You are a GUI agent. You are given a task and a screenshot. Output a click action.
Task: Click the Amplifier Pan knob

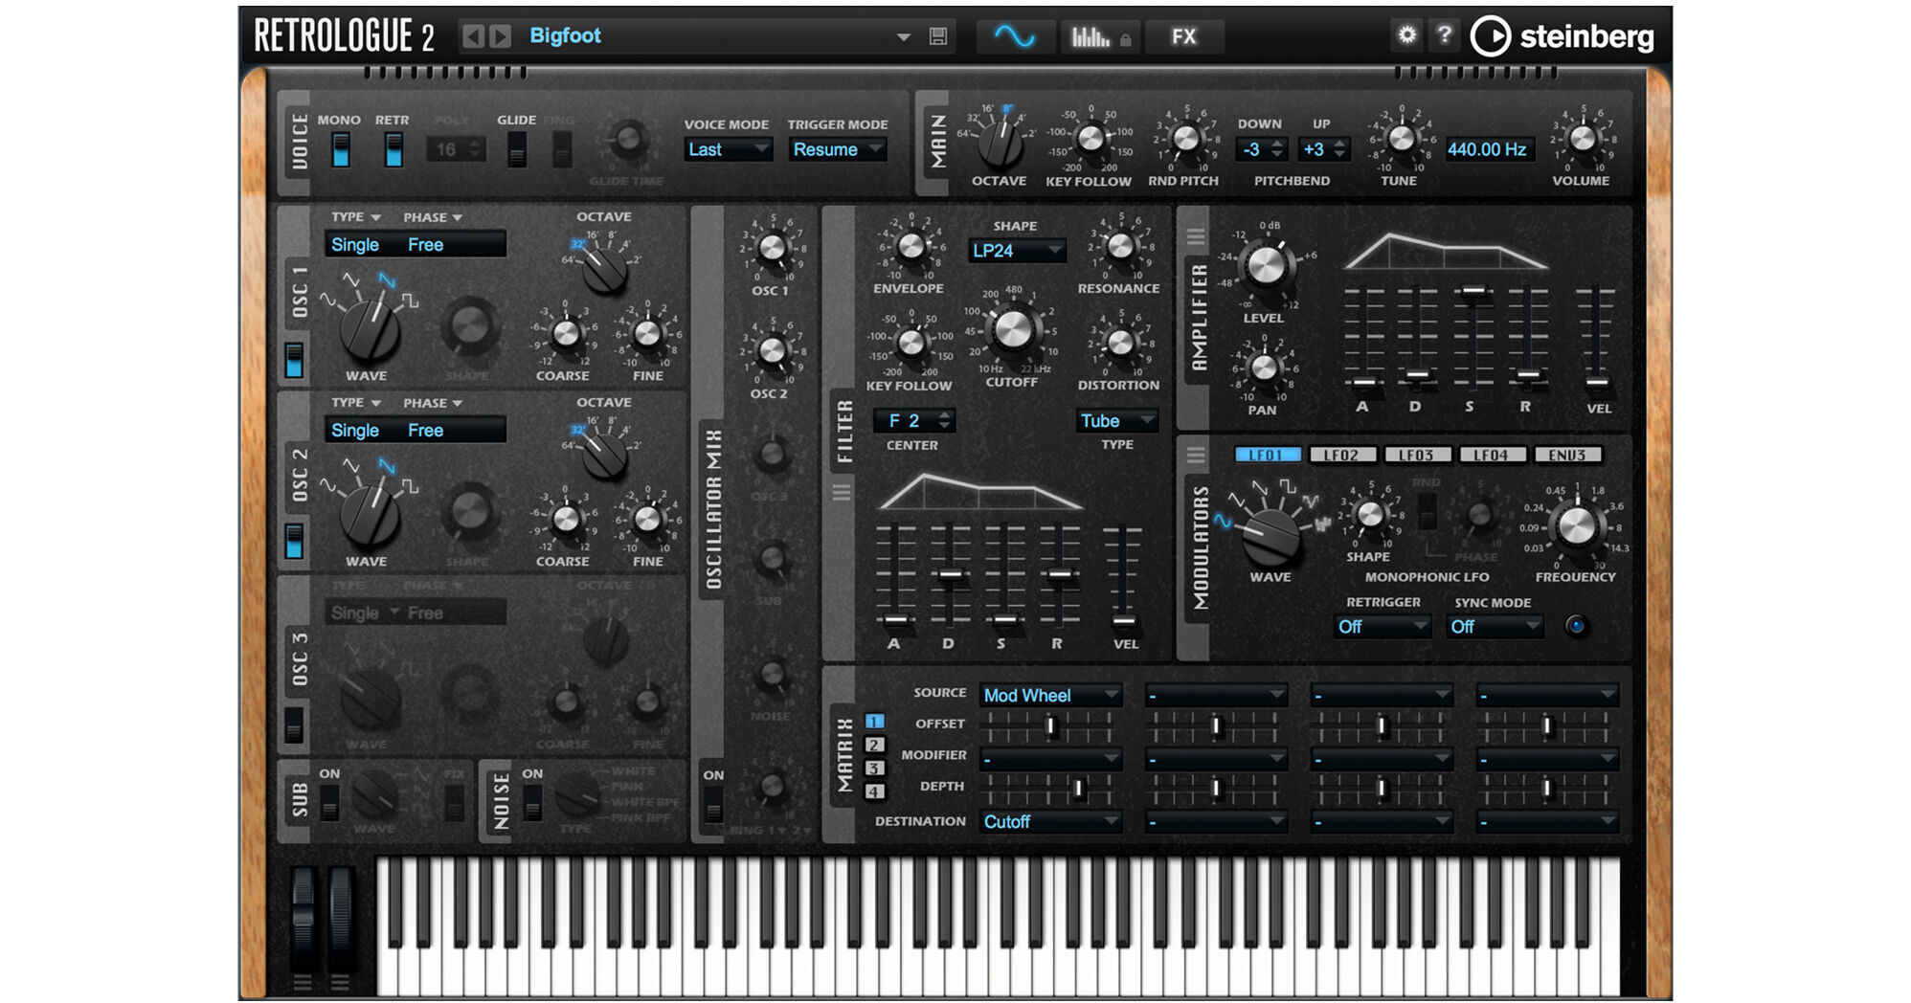[x=1264, y=367]
